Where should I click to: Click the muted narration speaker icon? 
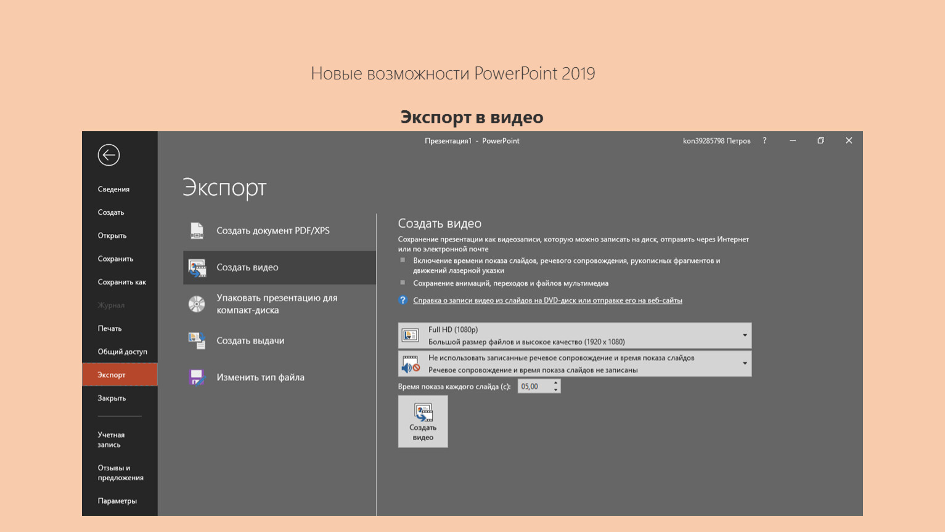pos(410,364)
